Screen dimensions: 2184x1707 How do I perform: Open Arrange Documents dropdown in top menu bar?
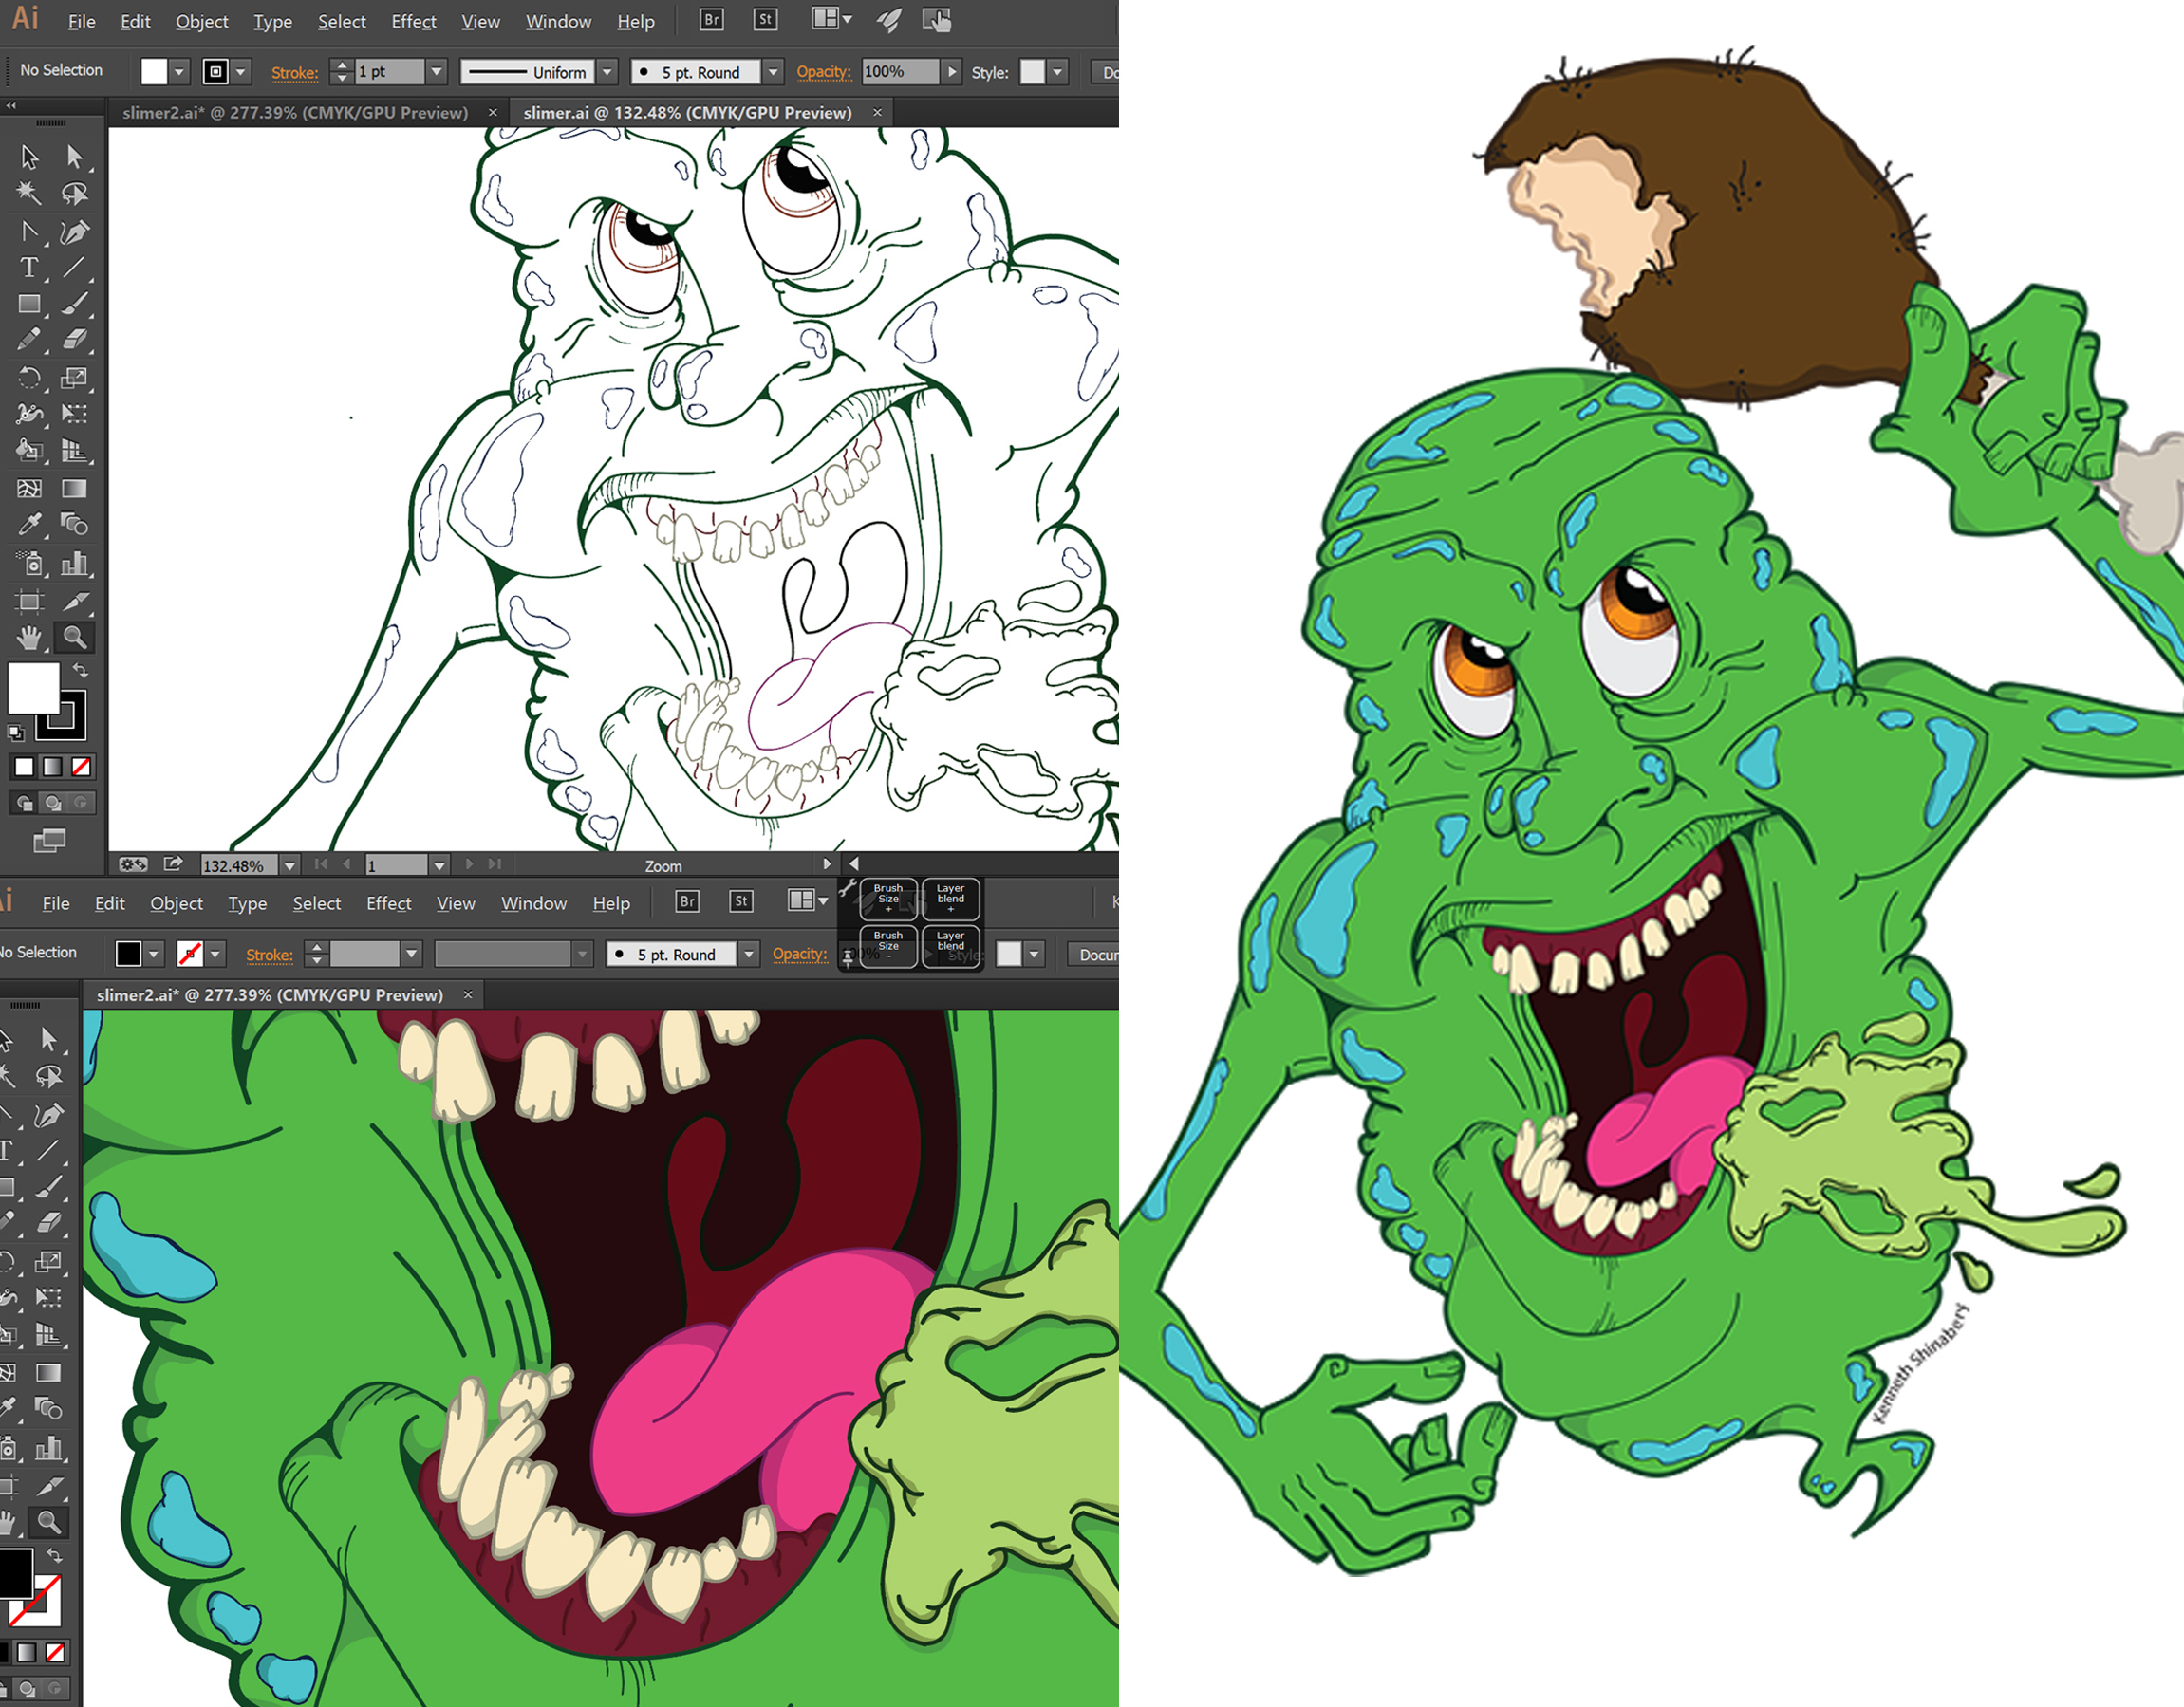(832, 20)
